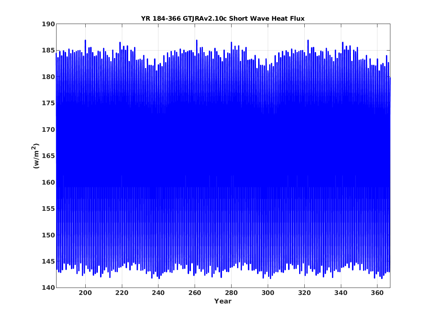
Task: Click y-axis tick label 145
Action: pos(48,261)
